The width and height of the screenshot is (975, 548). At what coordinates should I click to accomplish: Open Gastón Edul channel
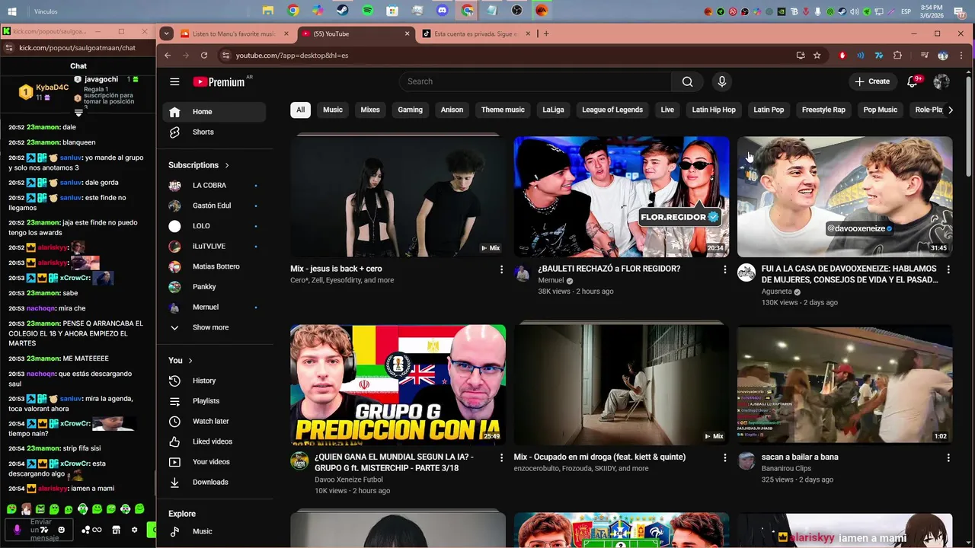[213, 205]
